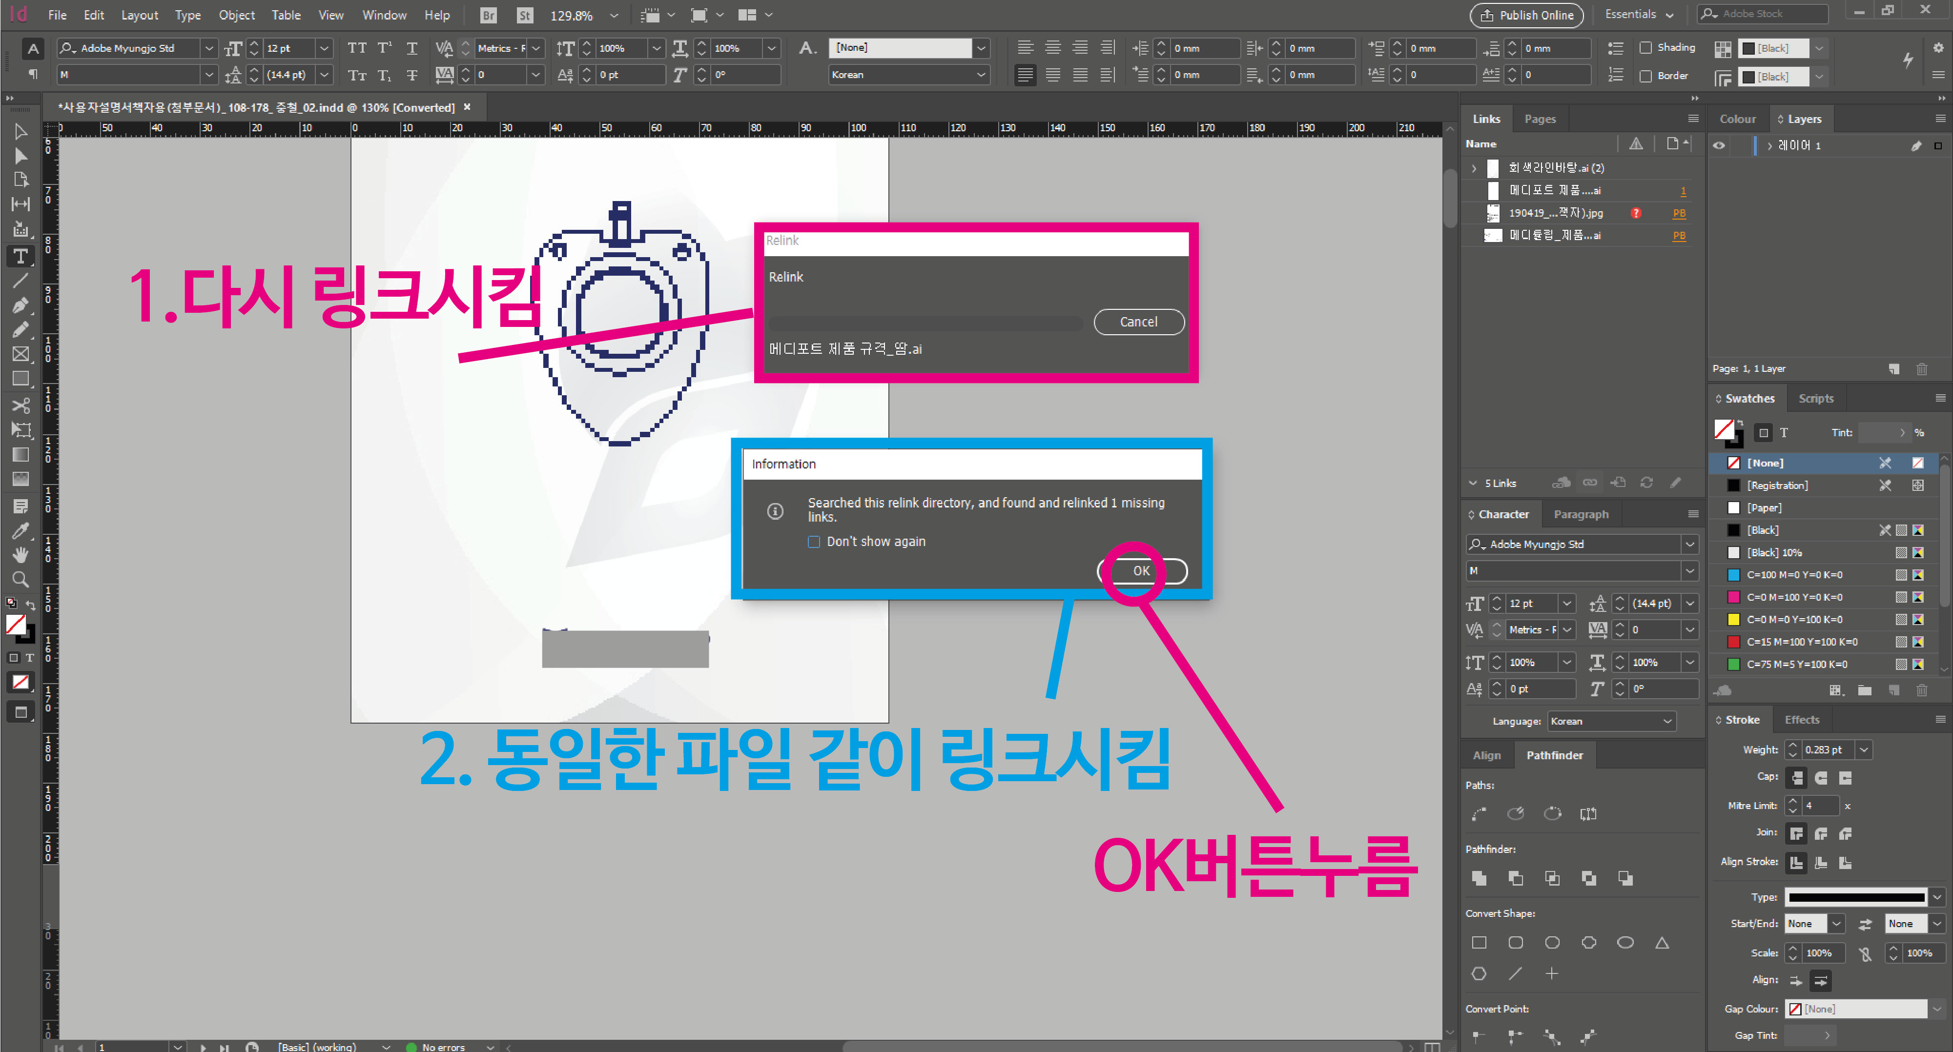This screenshot has height=1052, width=1953.
Task: Open the Language Korean dropdown in Character panel
Action: 1611,722
